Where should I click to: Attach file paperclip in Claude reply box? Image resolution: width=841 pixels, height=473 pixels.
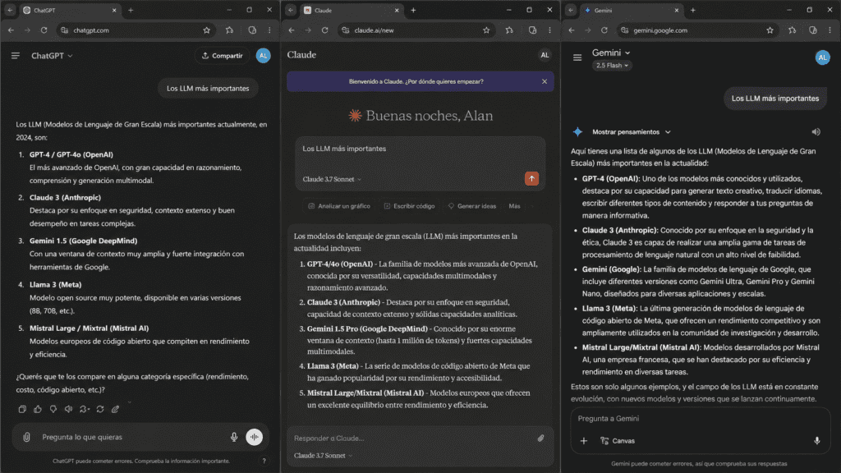coord(540,439)
